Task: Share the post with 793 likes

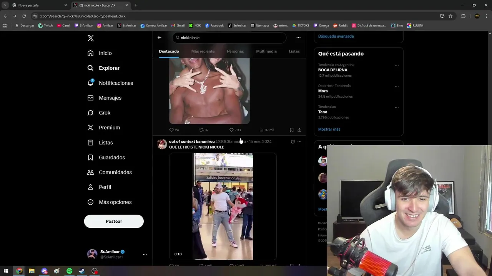Action: coord(299,130)
